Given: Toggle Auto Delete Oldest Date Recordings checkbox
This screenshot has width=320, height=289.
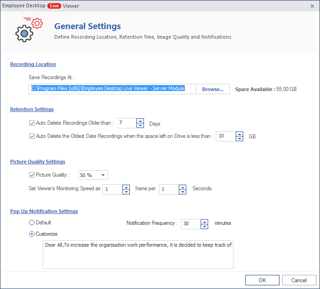Looking at the screenshot, I should tap(32, 136).
